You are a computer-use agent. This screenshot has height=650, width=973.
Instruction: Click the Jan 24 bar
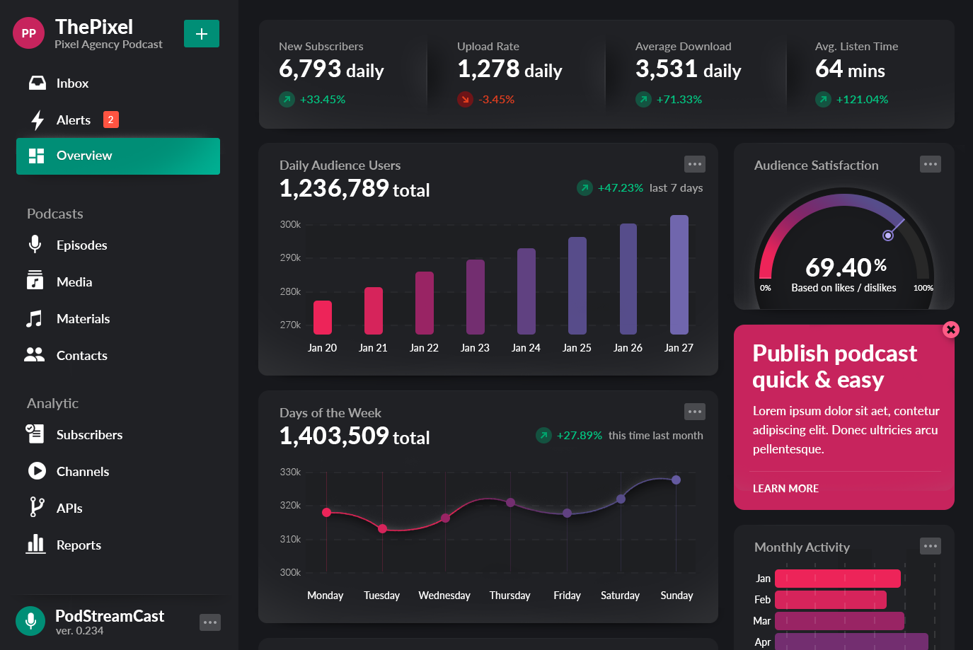(x=526, y=291)
